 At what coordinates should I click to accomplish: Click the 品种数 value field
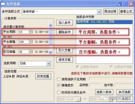tap(95, 85)
